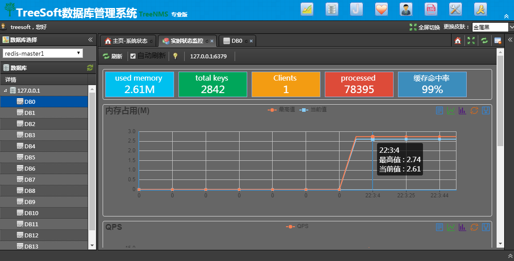Open the LOG file icon in header
The image size is (514, 261).
tap(431, 9)
